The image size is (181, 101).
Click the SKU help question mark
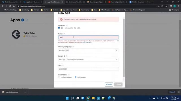tap(63, 65)
